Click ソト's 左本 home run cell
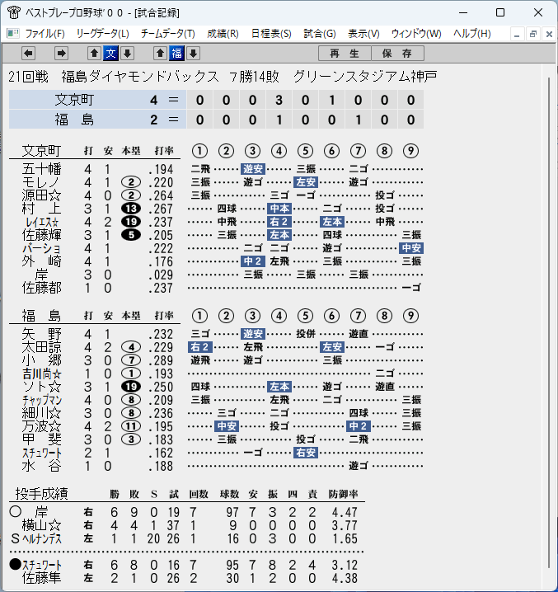The image size is (558, 592). tap(279, 387)
